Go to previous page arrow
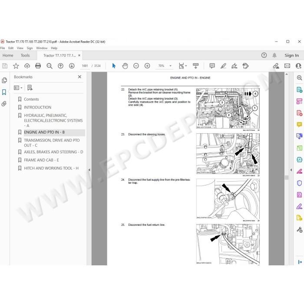Viewport: 304px width, 304px height. pyautogui.click(x=60, y=66)
